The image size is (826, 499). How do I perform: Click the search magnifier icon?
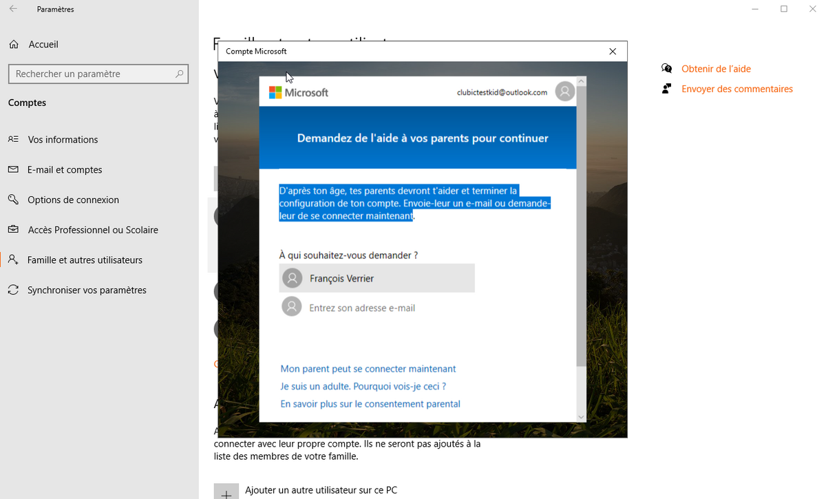(180, 74)
